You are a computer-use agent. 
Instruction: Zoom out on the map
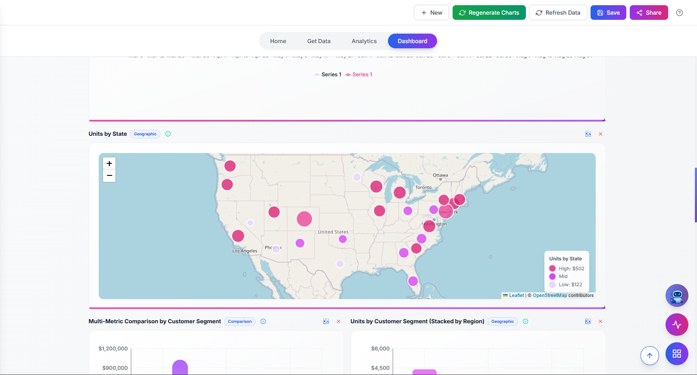pyautogui.click(x=109, y=175)
